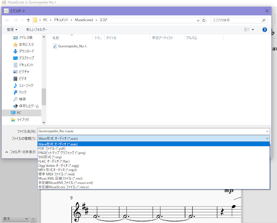Select ライブラリ in the navigation pane

[19, 120]
